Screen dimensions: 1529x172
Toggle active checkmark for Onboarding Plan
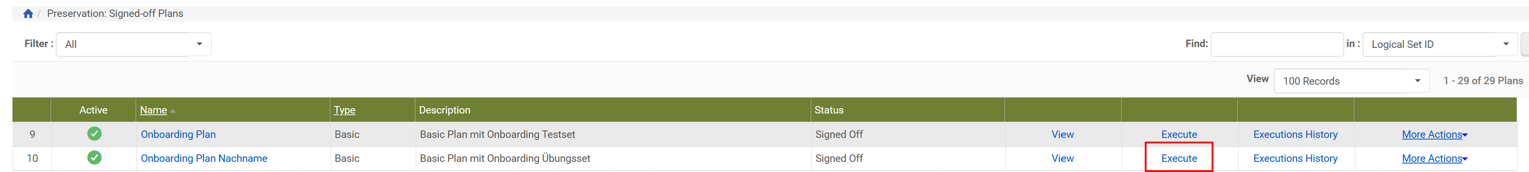tap(94, 134)
